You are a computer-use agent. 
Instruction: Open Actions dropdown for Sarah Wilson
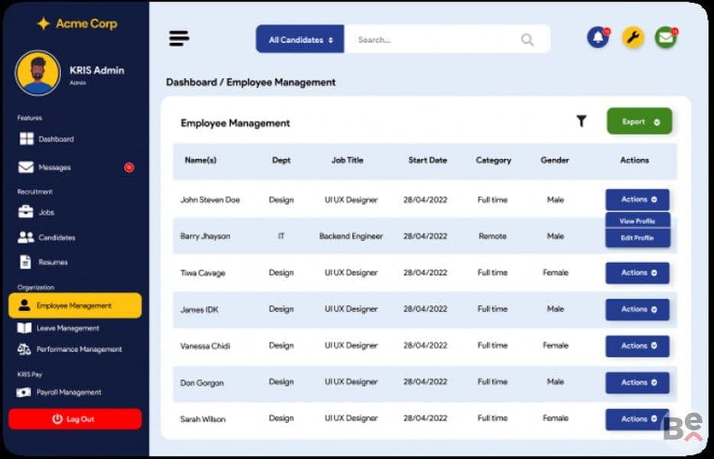pos(637,419)
